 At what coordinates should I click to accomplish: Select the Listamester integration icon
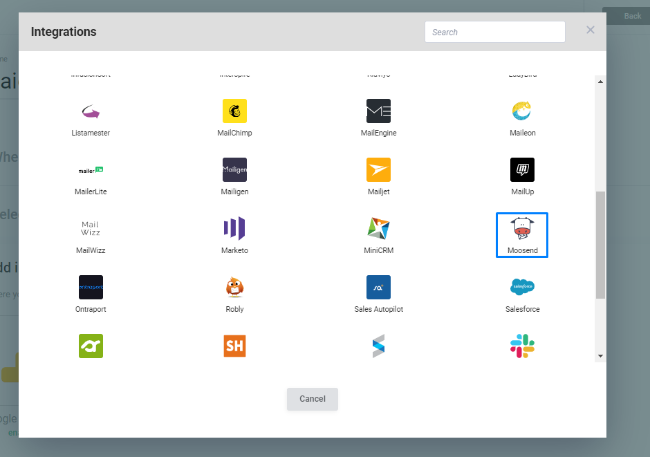[x=91, y=111]
